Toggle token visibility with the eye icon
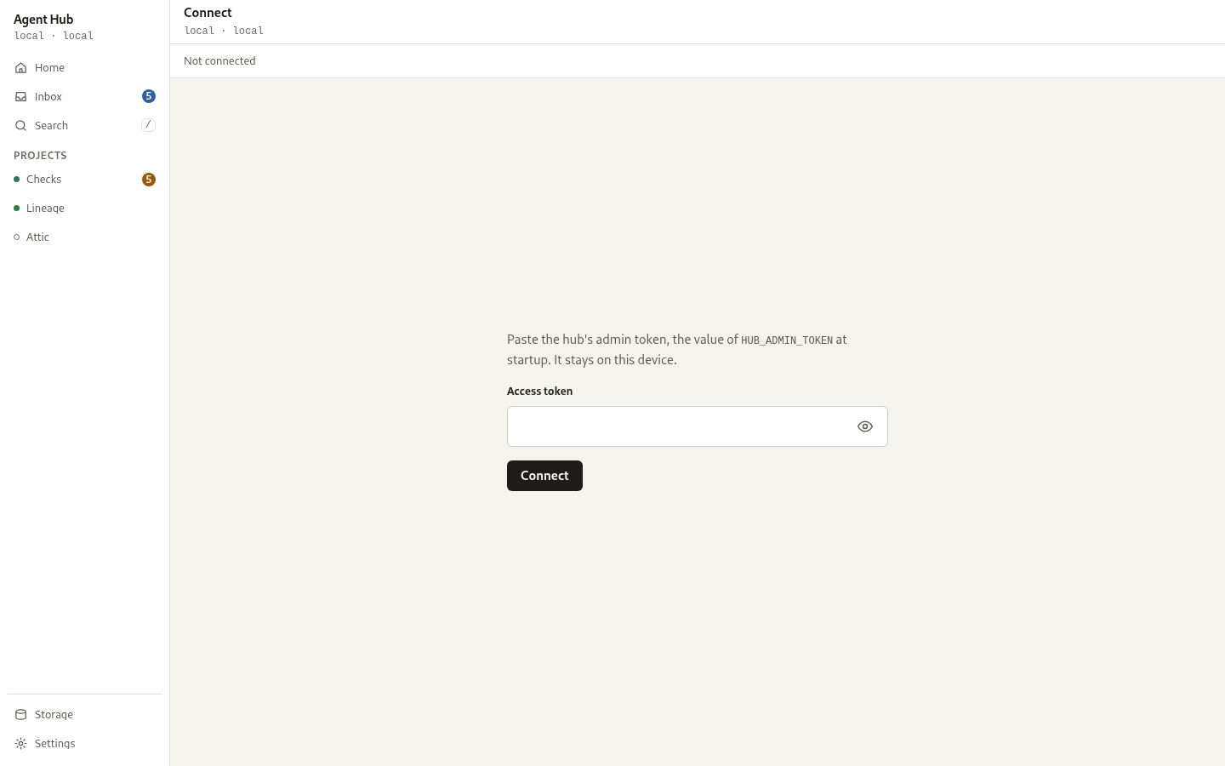 pyautogui.click(x=865, y=426)
